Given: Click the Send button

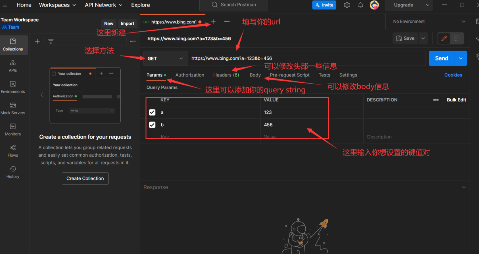Looking at the screenshot, I should pyautogui.click(x=442, y=58).
